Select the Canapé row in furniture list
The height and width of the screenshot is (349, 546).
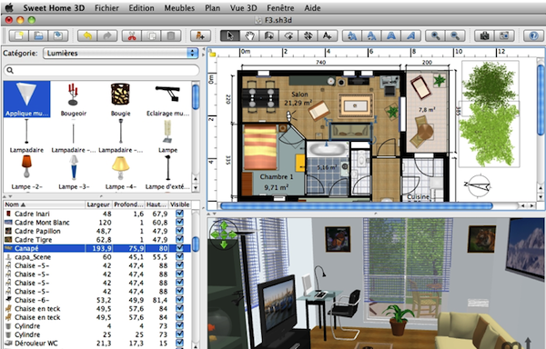[96, 248]
